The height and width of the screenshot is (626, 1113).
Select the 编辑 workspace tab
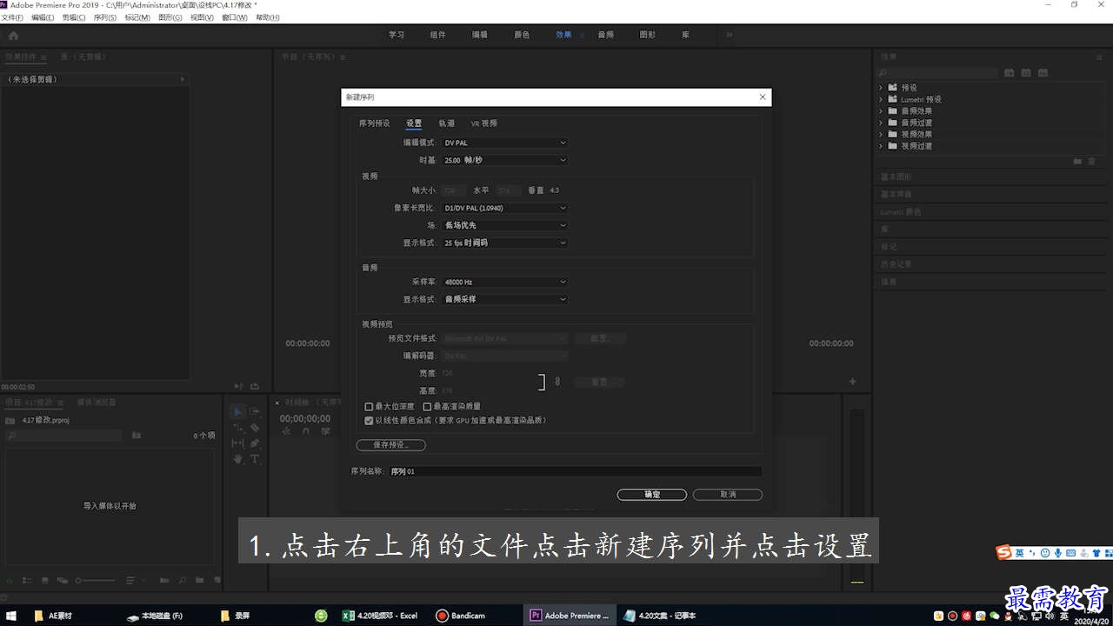(480, 35)
